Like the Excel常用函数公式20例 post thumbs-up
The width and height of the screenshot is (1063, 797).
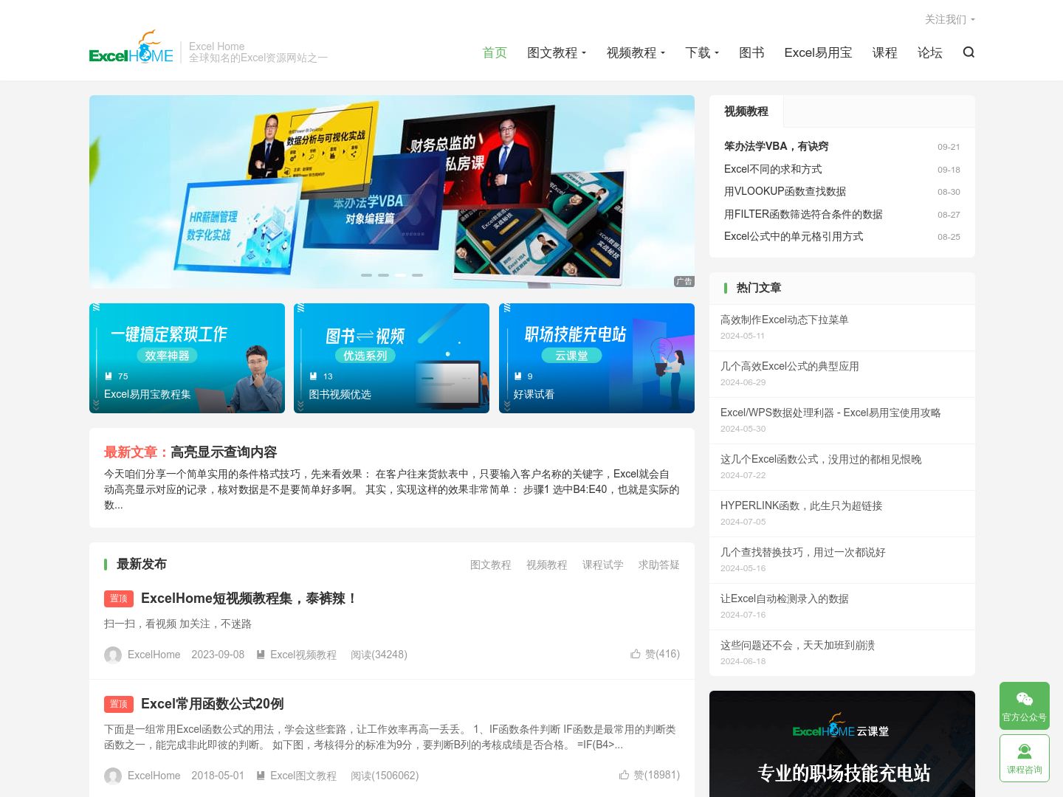625,775
